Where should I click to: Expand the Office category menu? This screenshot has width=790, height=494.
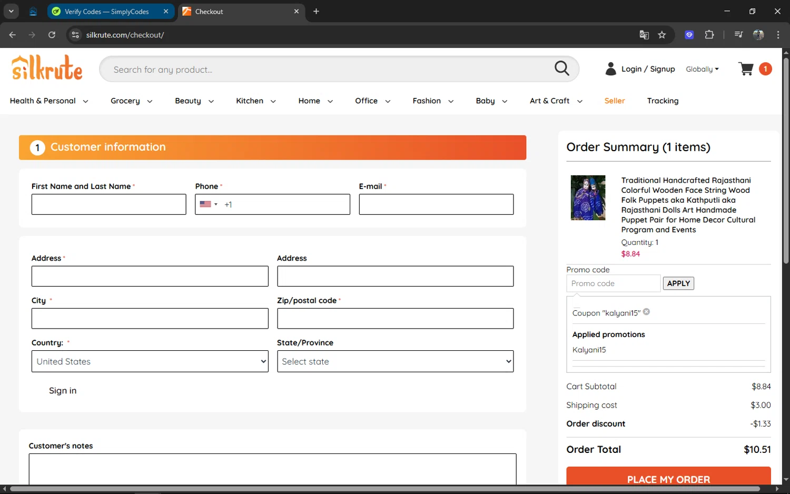click(x=372, y=101)
